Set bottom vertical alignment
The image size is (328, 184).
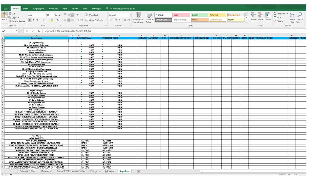72,15
